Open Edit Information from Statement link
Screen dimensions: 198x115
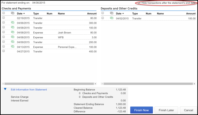click(29, 90)
